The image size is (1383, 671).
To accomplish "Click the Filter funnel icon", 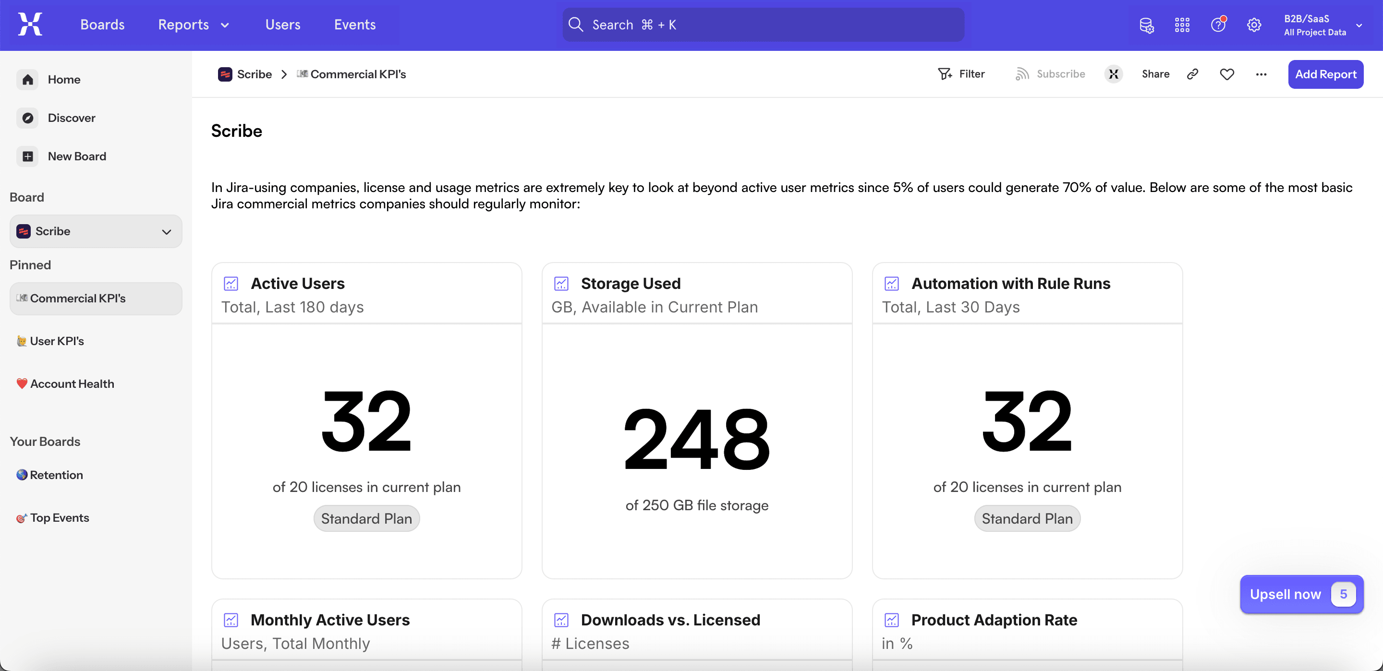I will (x=945, y=74).
